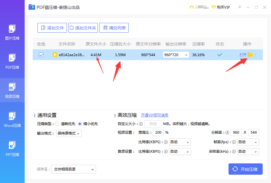Click the info icon next to 采样率(kHz)

(x=234, y=152)
